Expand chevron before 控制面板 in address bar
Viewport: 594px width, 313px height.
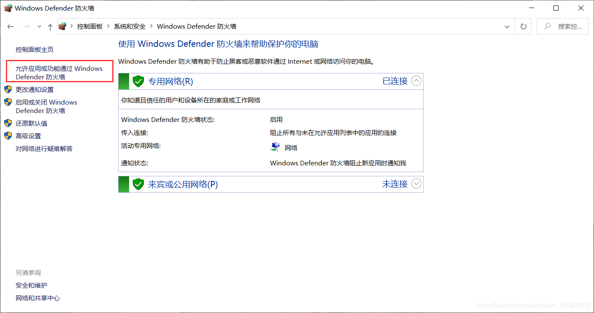[72, 26]
